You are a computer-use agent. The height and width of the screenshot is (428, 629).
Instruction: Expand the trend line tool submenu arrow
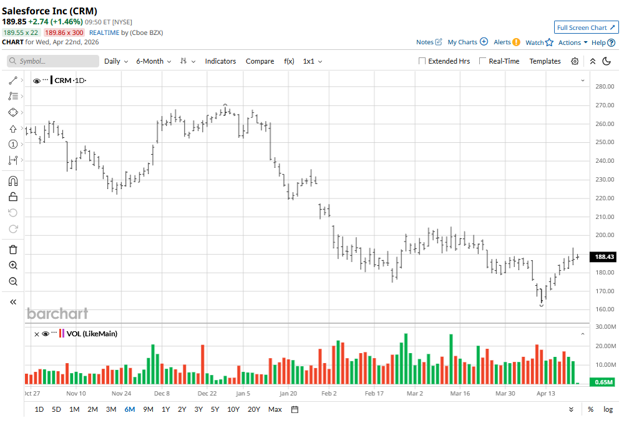click(22, 80)
